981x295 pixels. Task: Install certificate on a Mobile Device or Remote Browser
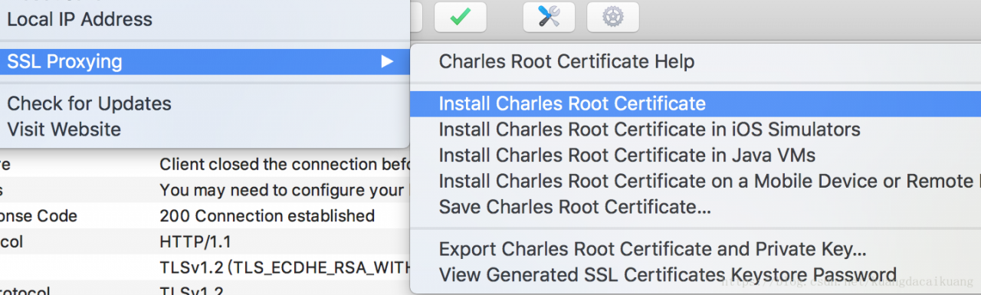[709, 182]
